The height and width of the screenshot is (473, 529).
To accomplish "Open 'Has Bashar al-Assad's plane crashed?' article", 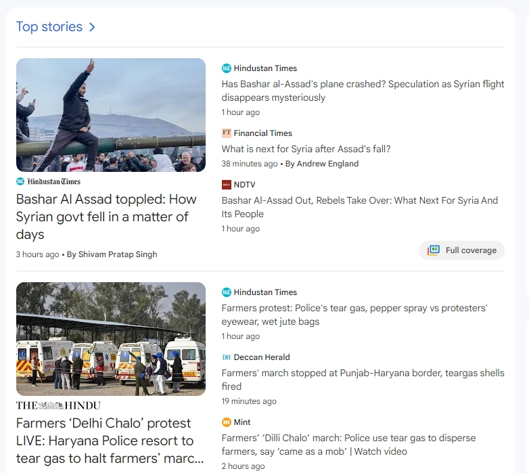I will [x=363, y=91].
